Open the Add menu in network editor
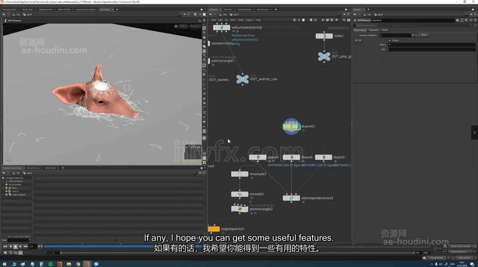The image size is (478, 267). pos(213,20)
